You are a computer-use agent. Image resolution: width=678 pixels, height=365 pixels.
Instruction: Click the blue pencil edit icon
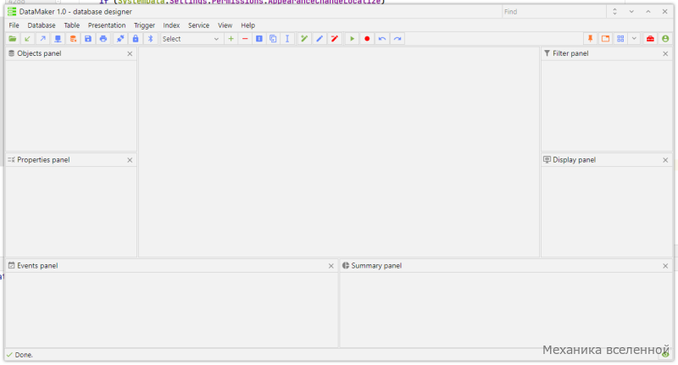320,39
